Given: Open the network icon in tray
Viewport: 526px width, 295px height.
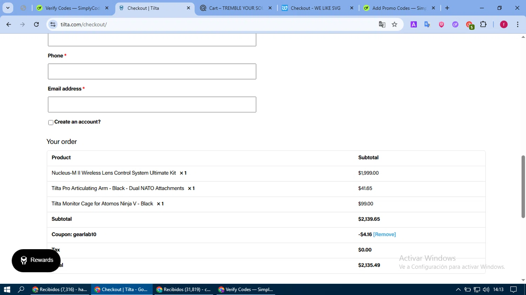Looking at the screenshot, I should click(477, 289).
